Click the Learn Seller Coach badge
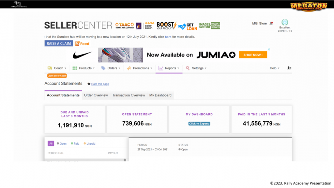This screenshot has height=188, width=334. [x=57, y=76]
